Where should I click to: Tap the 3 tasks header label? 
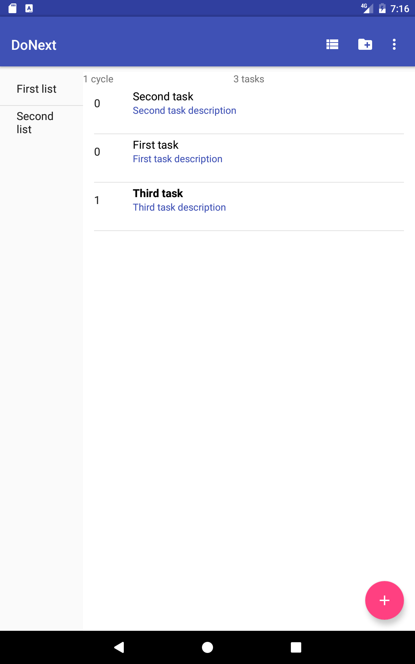click(249, 79)
